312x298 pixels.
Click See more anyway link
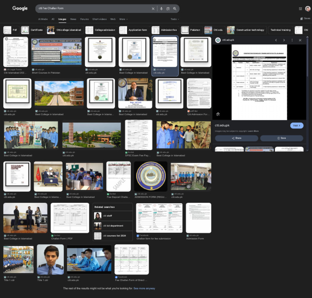(x=144, y=288)
